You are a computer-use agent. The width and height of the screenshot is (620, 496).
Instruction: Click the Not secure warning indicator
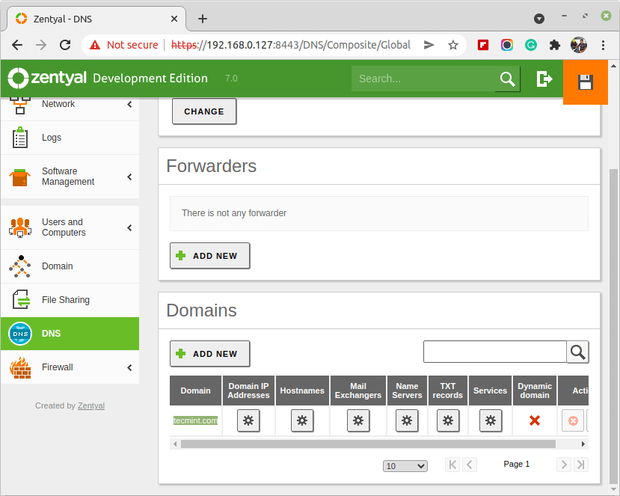click(x=123, y=45)
